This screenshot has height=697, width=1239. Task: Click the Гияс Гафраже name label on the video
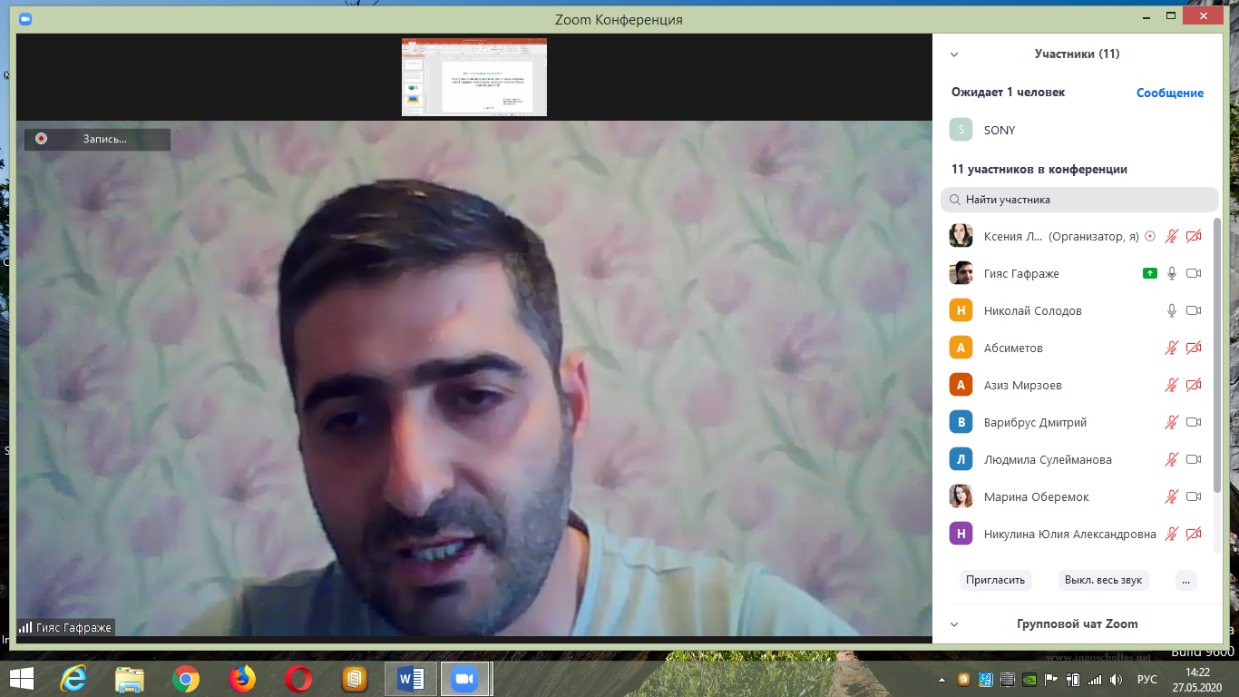click(65, 627)
